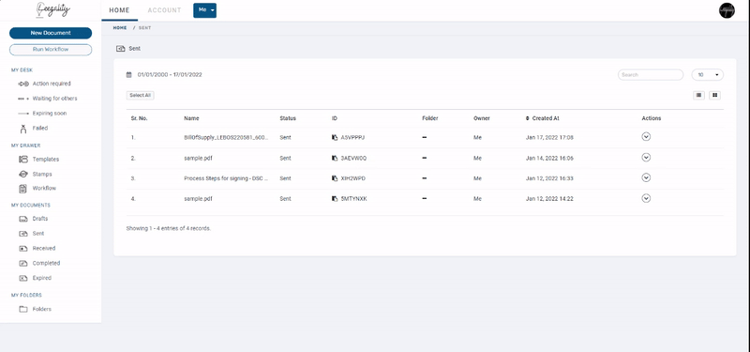Focus the Search input field

[651, 75]
